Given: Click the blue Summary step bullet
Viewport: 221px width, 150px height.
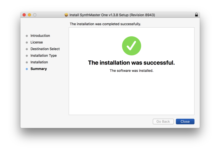Looking at the screenshot, I should [x=27, y=69].
